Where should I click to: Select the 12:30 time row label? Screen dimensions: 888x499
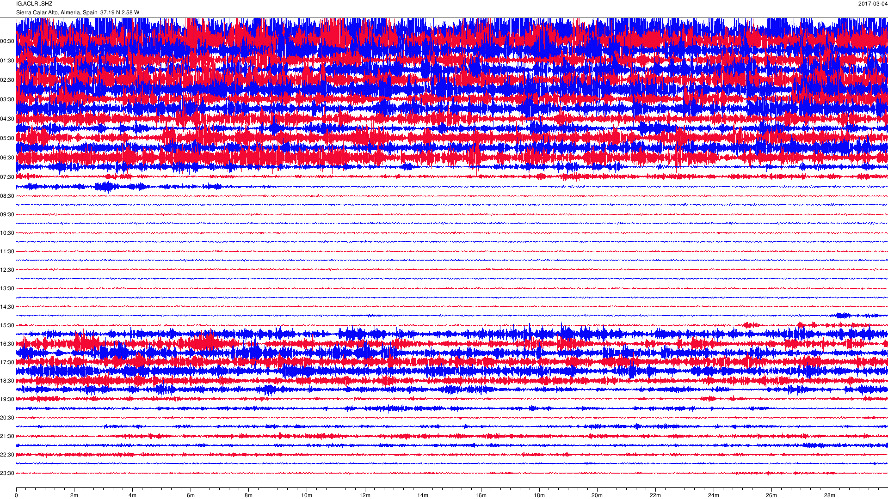click(x=7, y=270)
